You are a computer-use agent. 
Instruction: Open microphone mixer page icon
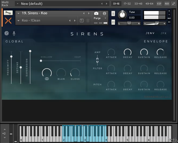click(x=14, y=33)
